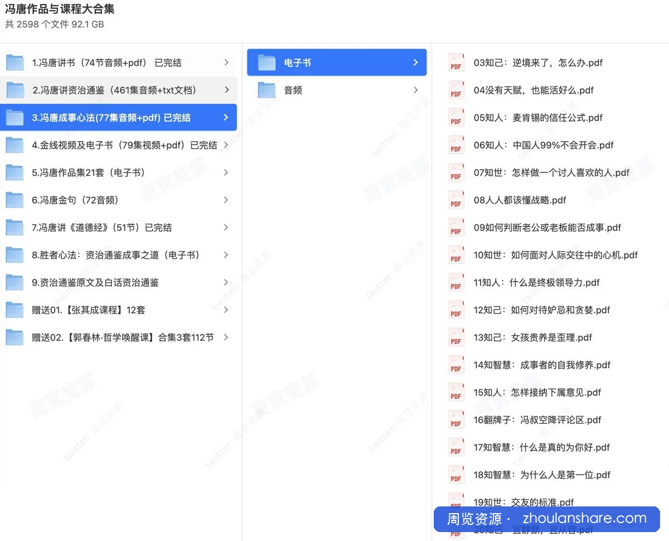
Task: Click folder icon of 7.冯唐讲《道德经》
Action: click(15, 228)
